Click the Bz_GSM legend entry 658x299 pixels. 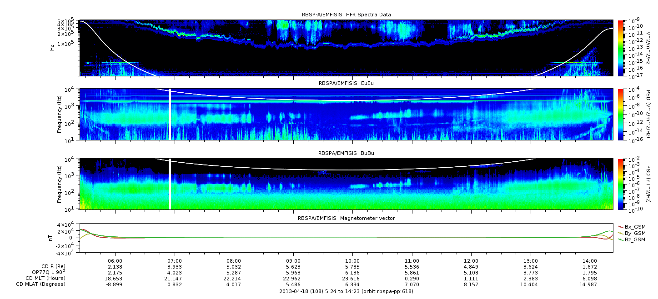(x=634, y=239)
